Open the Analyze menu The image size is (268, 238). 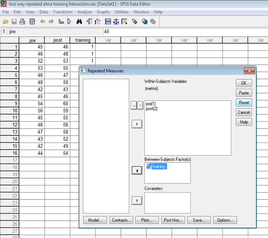85,12
